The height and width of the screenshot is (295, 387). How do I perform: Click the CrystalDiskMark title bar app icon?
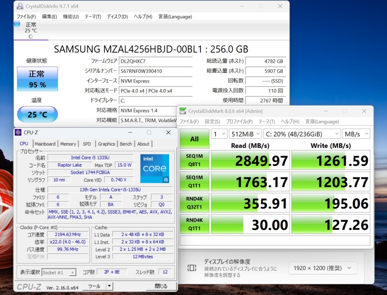183,111
